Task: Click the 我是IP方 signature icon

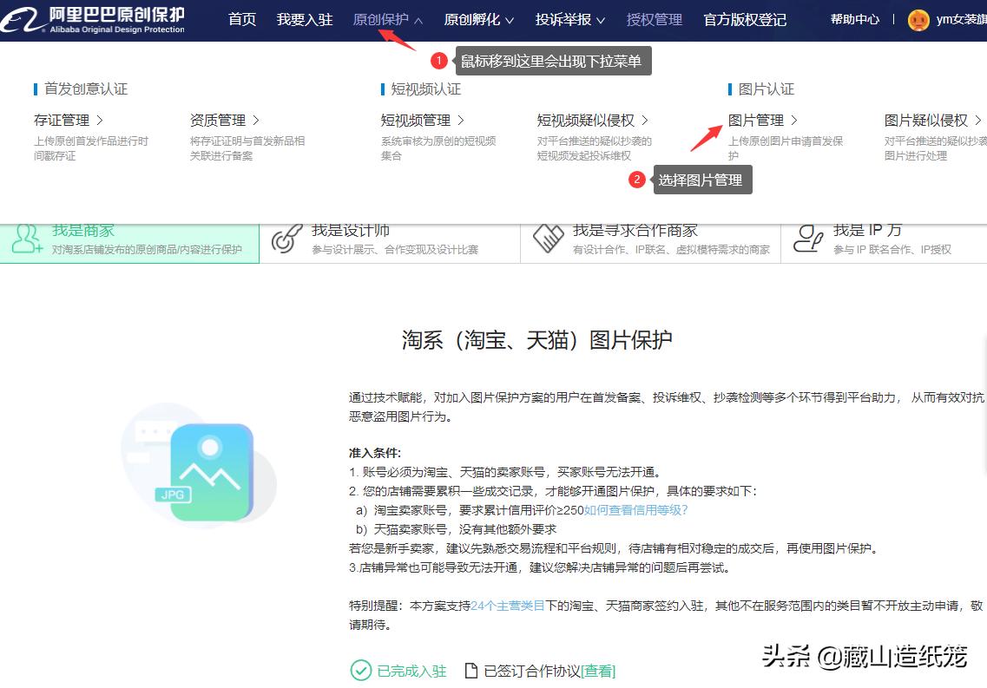Action: [809, 238]
